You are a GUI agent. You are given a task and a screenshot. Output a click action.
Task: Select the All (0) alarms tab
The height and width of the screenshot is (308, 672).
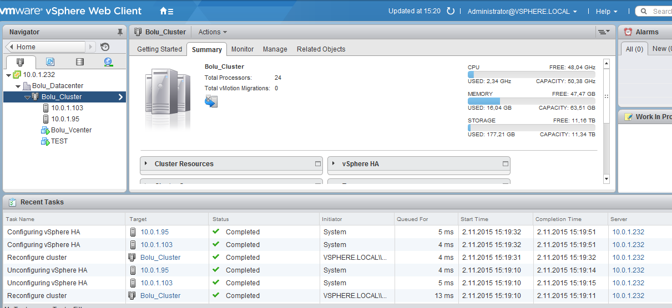634,49
